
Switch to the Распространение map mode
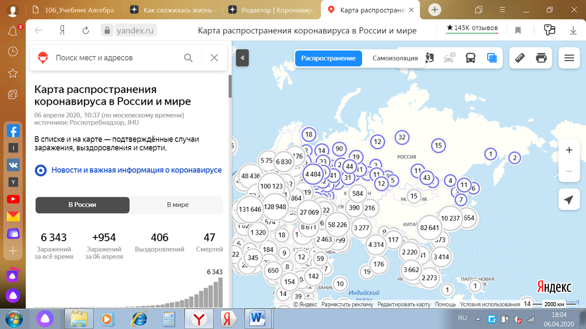pyautogui.click(x=328, y=58)
